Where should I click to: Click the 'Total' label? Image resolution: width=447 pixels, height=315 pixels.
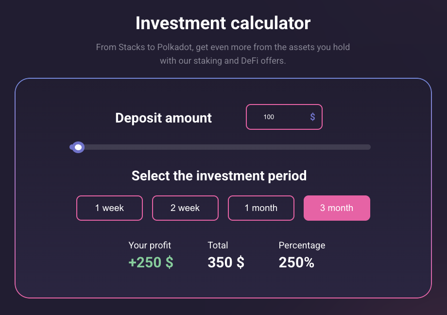pyautogui.click(x=218, y=245)
